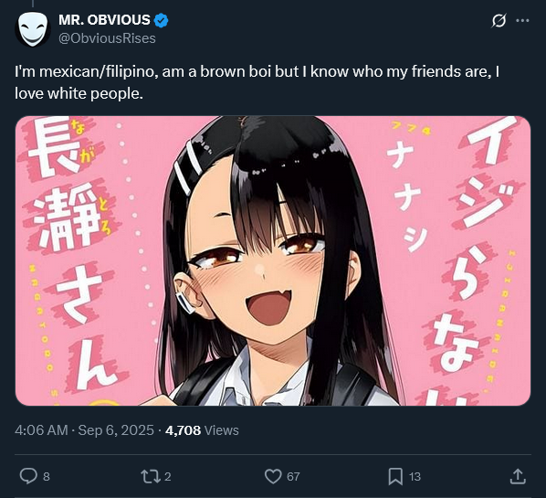Click the tweet text about friends
Screen dimensions: 546x498
[x=257, y=82]
